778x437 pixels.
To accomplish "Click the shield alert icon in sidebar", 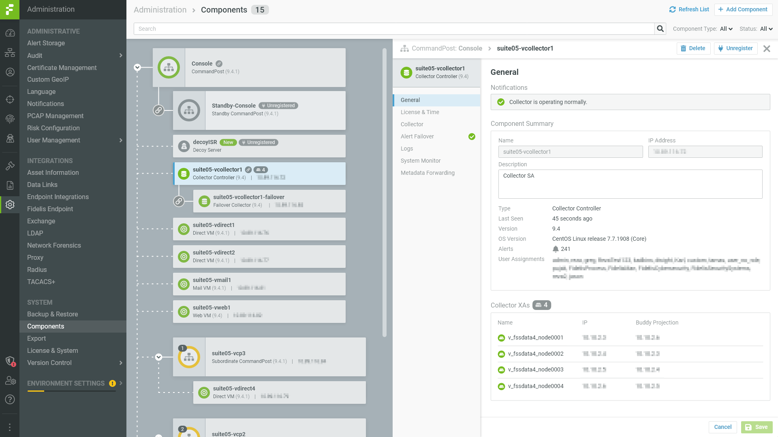I will point(10,361).
